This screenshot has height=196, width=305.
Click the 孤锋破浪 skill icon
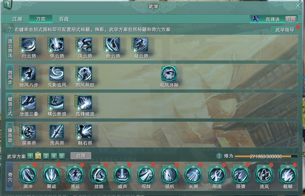[85, 102]
